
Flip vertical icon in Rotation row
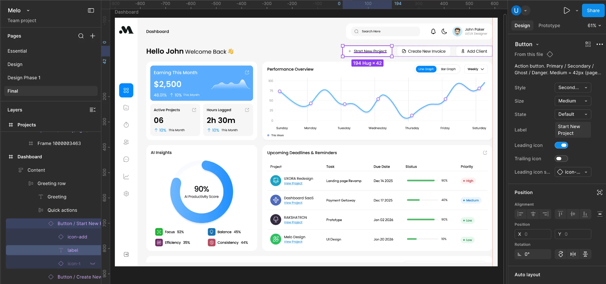(585, 254)
